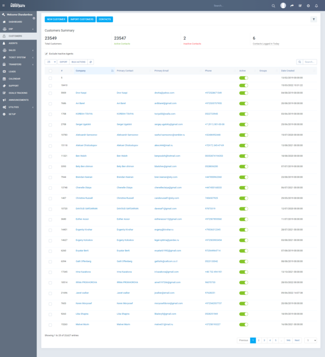
Task: Click the top bar search magnifier icon
Action: tap(273, 6)
